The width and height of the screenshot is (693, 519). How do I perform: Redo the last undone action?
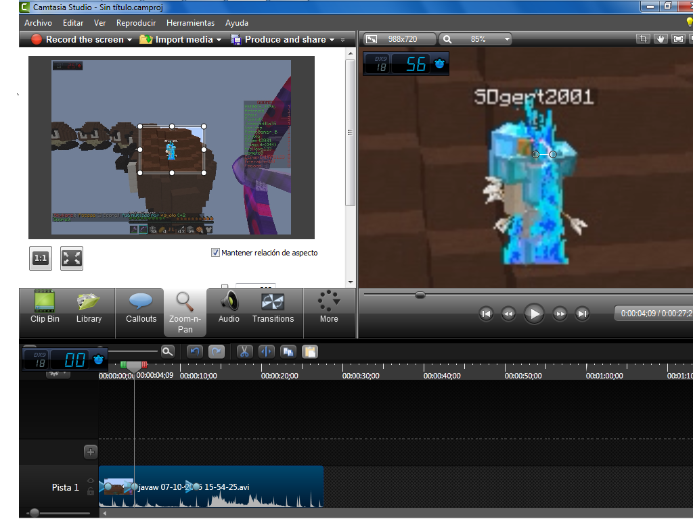[x=217, y=351]
